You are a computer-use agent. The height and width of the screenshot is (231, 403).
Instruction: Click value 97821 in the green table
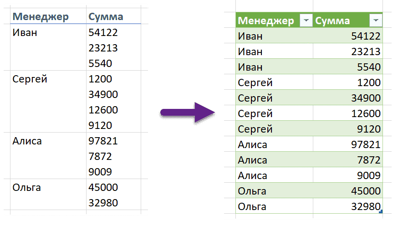click(x=366, y=144)
